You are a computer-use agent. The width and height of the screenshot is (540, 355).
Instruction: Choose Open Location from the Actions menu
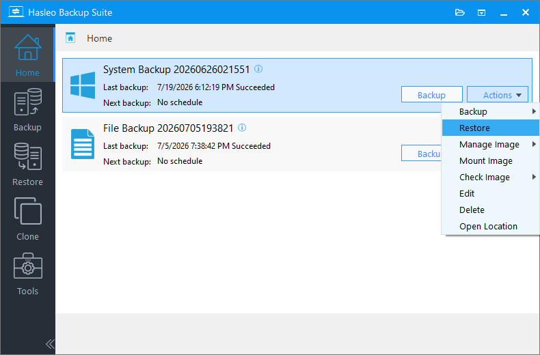pyautogui.click(x=490, y=226)
